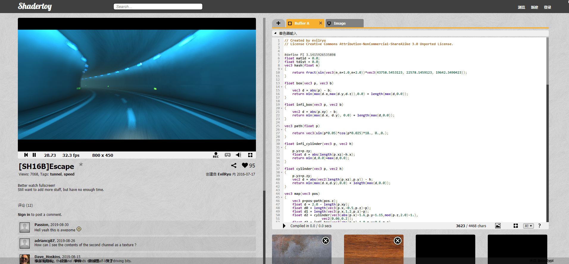This screenshot has height=264, width=569.
Task: Click the 'float tdist = 0.0;' line
Action: (302, 62)
